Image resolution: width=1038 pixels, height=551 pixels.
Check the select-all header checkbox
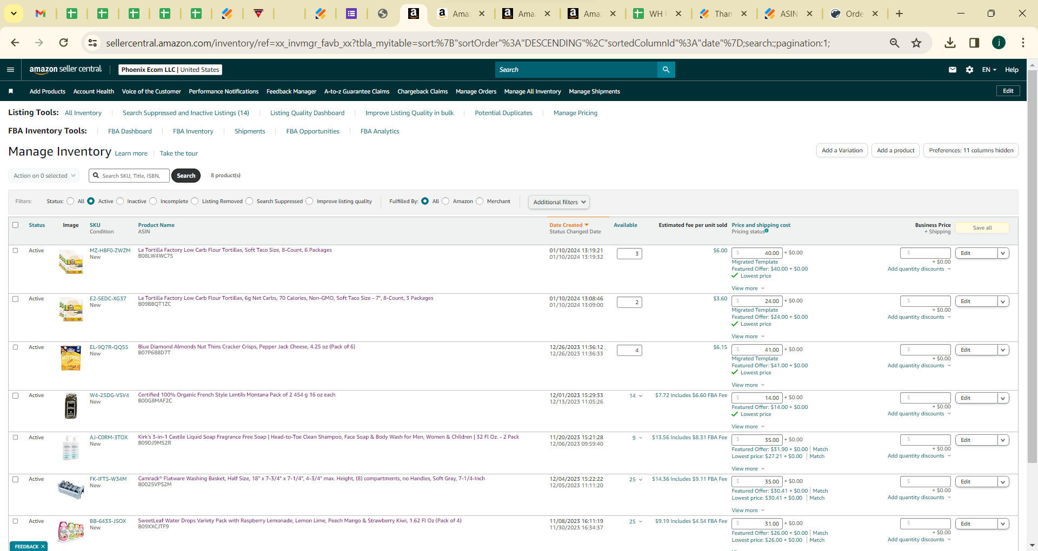point(15,225)
